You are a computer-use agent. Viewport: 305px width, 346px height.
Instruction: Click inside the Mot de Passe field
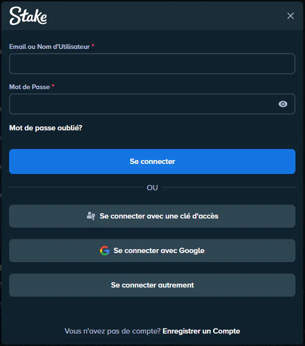tap(141, 104)
